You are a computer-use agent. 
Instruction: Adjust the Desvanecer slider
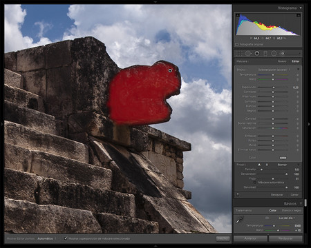coord(272,174)
